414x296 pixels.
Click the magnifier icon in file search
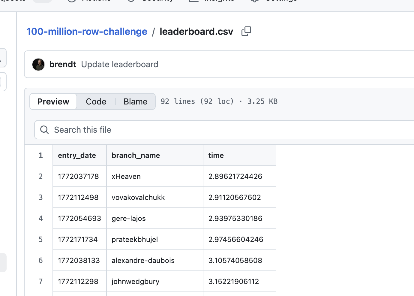click(x=44, y=130)
